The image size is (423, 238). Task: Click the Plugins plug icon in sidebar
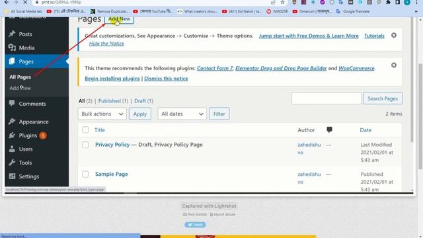(x=12, y=135)
